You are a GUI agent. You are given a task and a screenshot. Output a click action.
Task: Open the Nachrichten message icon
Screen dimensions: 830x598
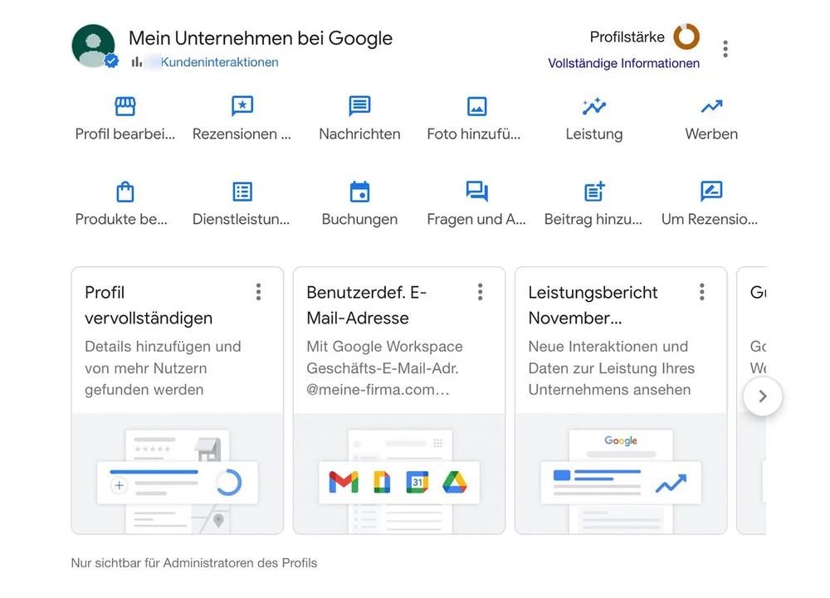(359, 106)
